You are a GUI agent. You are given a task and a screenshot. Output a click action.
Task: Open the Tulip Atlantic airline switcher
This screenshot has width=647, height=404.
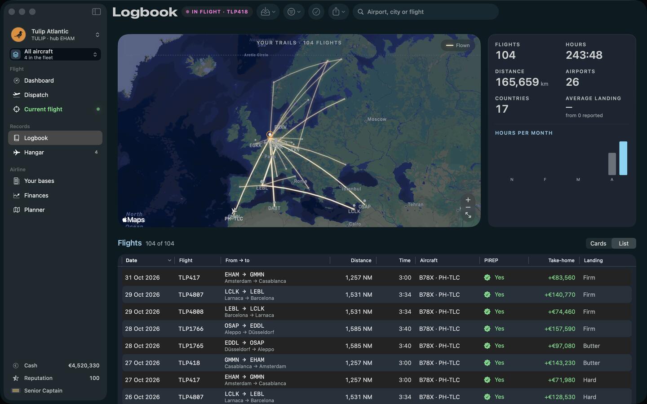pyautogui.click(x=55, y=35)
